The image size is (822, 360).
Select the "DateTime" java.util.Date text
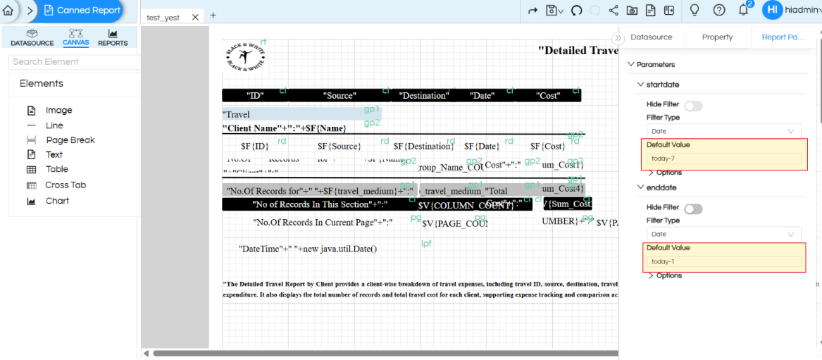click(x=308, y=249)
